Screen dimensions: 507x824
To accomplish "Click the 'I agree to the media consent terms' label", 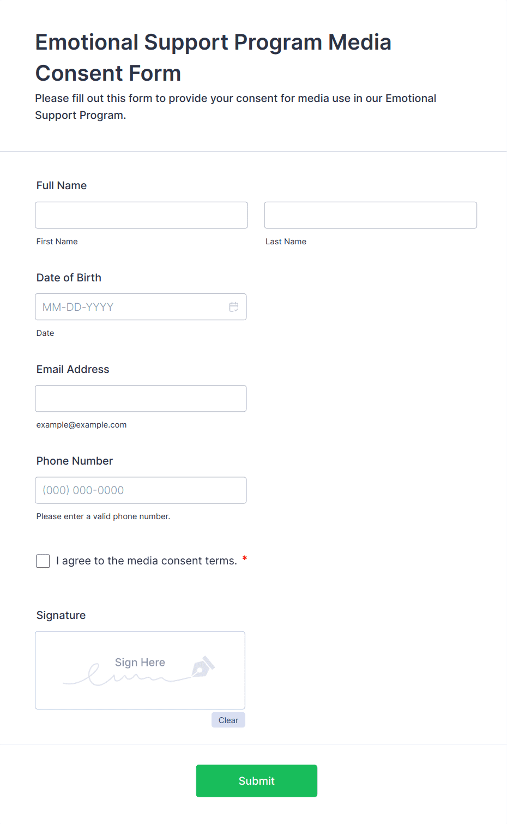I will 147,561.
